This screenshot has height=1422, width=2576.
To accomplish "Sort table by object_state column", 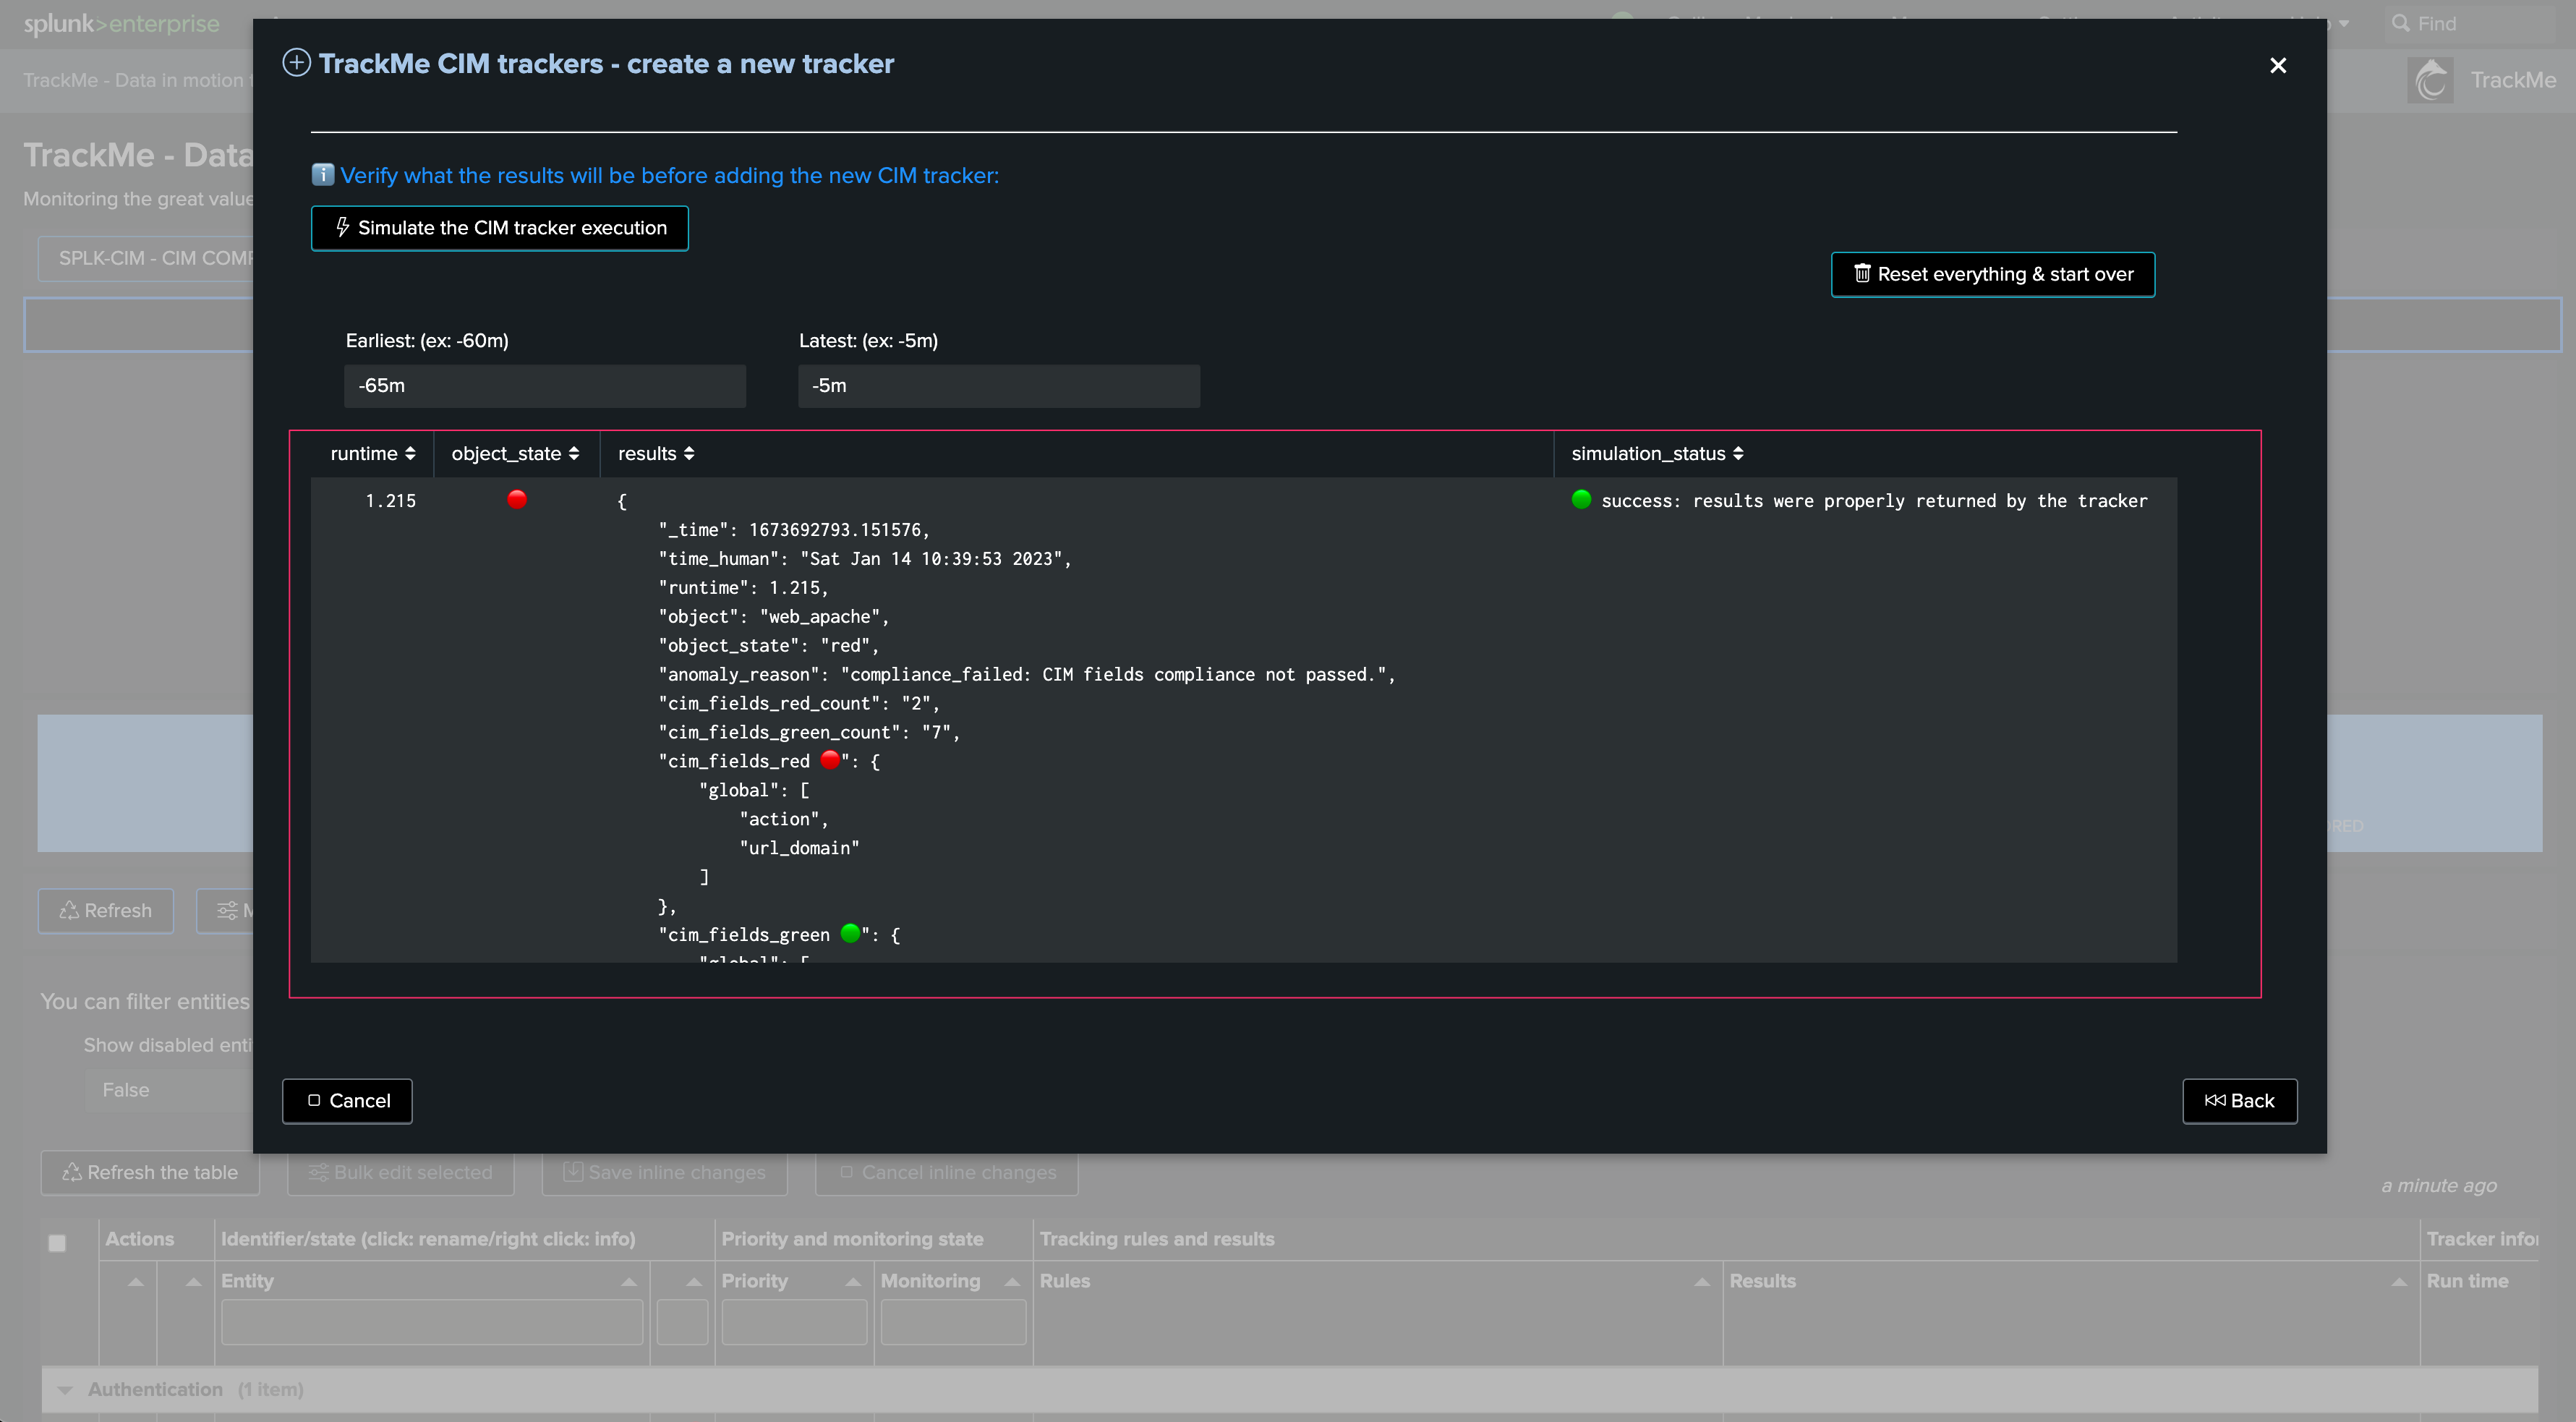I will (x=515, y=454).
